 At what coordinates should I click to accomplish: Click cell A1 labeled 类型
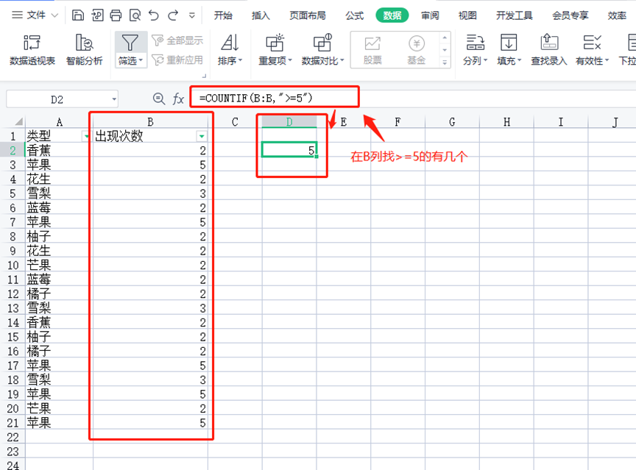(59, 136)
